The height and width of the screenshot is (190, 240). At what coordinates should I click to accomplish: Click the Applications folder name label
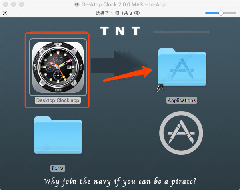click(x=182, y=100)
